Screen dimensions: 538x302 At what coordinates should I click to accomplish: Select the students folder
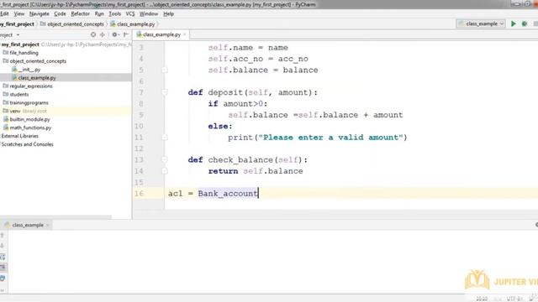click(18, 94)
